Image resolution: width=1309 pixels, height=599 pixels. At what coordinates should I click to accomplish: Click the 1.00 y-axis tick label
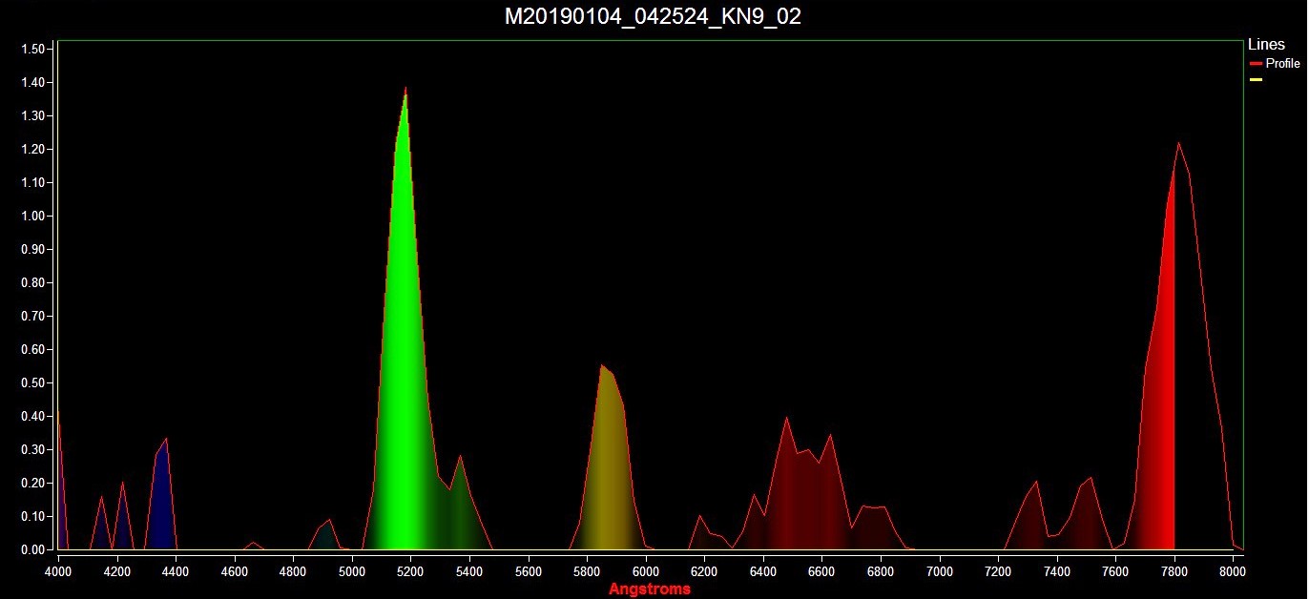tap(35, 216)
